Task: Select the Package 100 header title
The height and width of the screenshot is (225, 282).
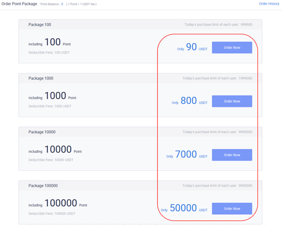Action: tap(40, 25)
